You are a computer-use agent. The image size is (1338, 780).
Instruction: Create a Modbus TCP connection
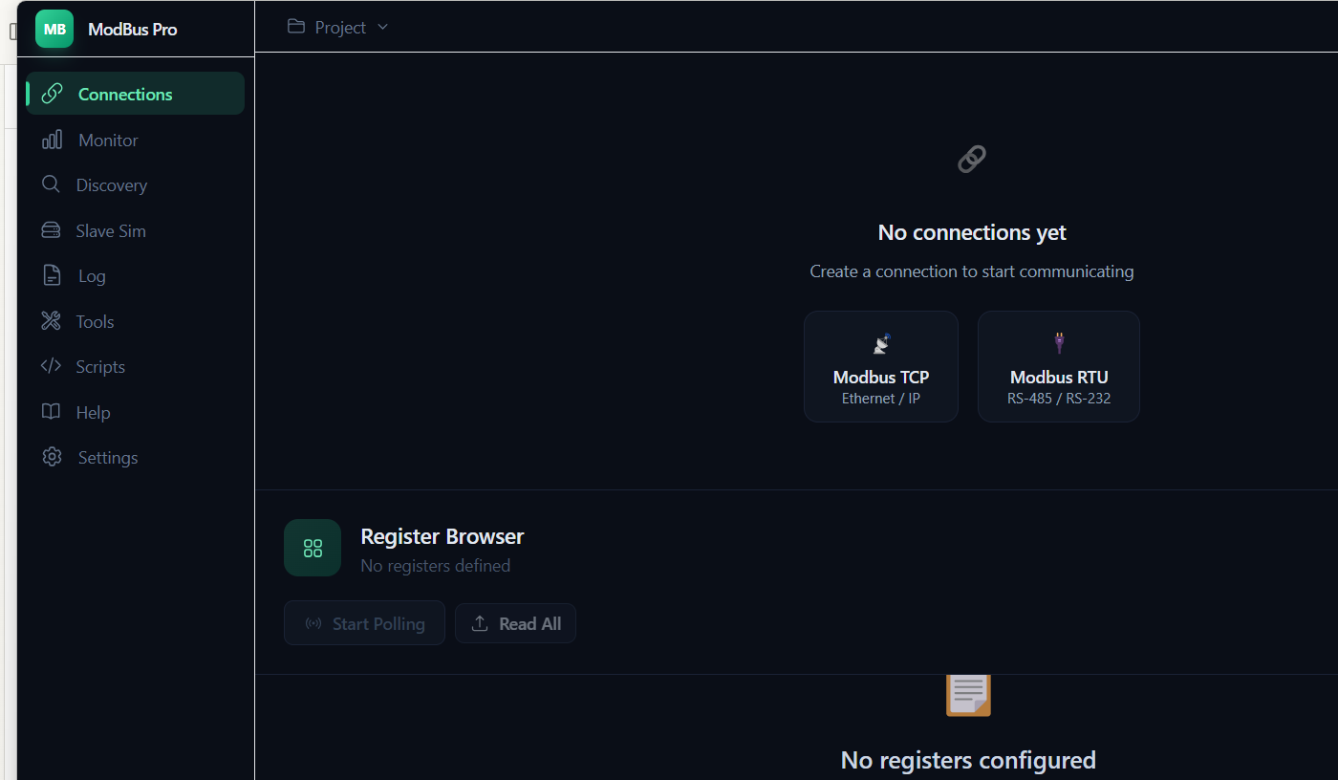coord(881,366)
